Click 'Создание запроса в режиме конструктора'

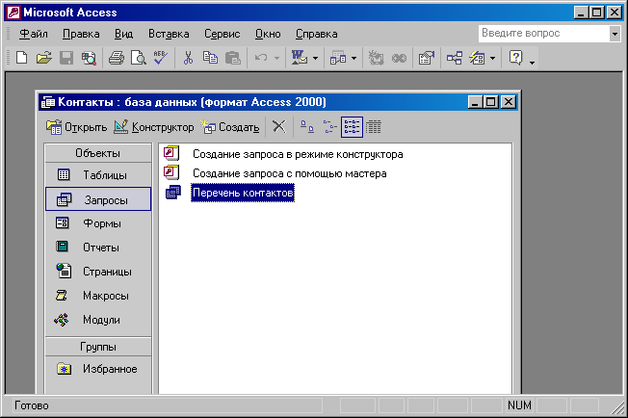[298, 154]
